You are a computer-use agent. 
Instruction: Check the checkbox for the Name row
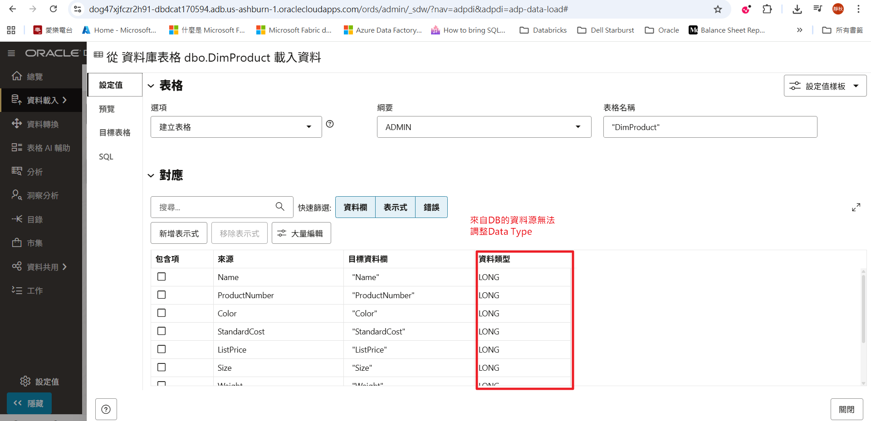coord(161,277)
